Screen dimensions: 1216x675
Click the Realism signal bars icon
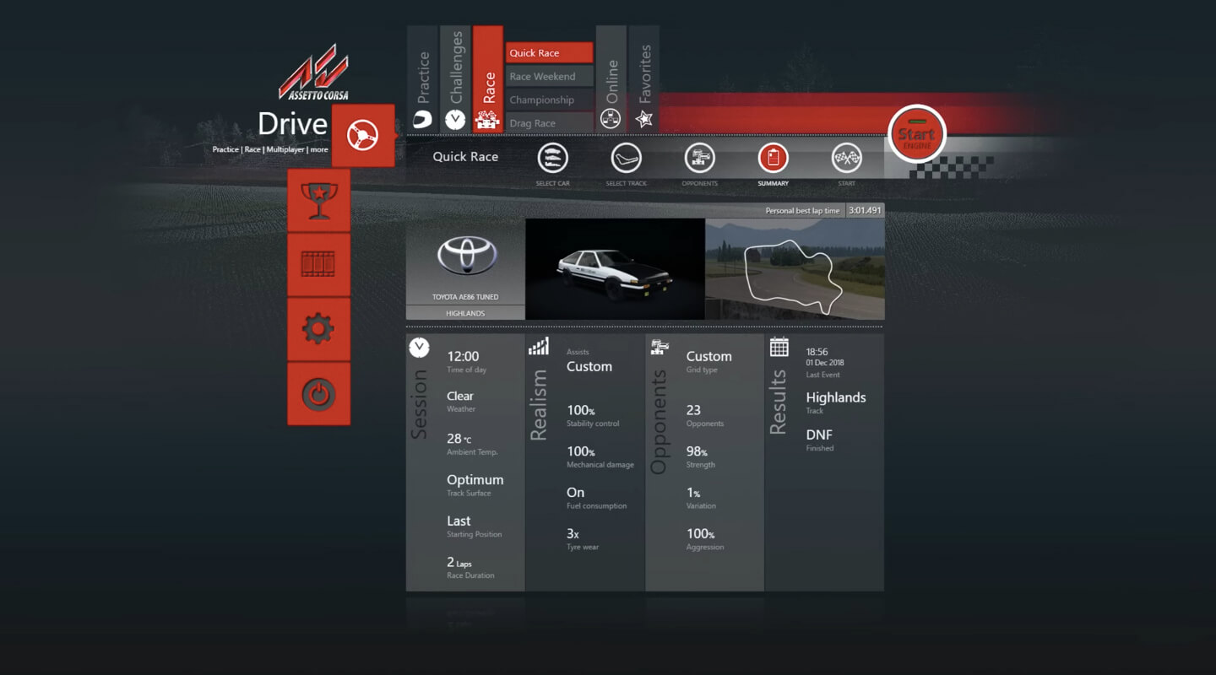point(539,346)
